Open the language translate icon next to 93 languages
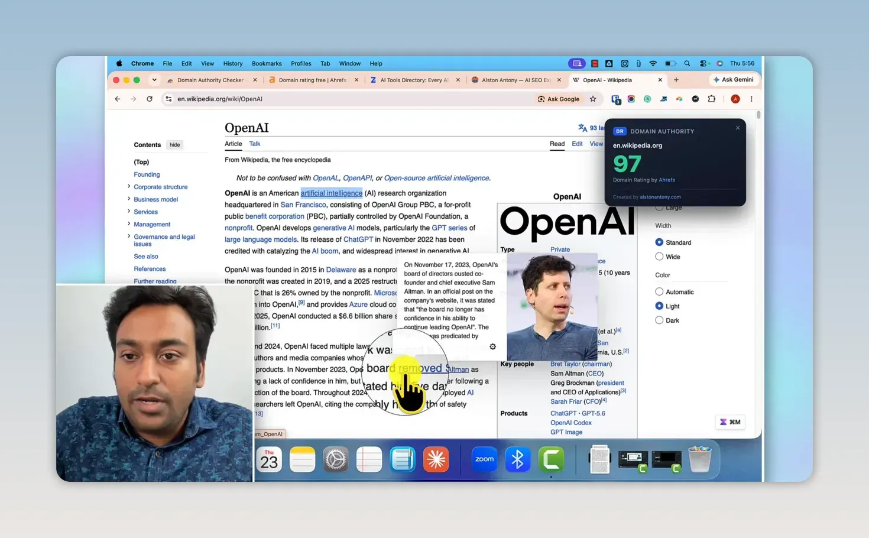This screenshot has width=869, height=538. tap(583, 128)
